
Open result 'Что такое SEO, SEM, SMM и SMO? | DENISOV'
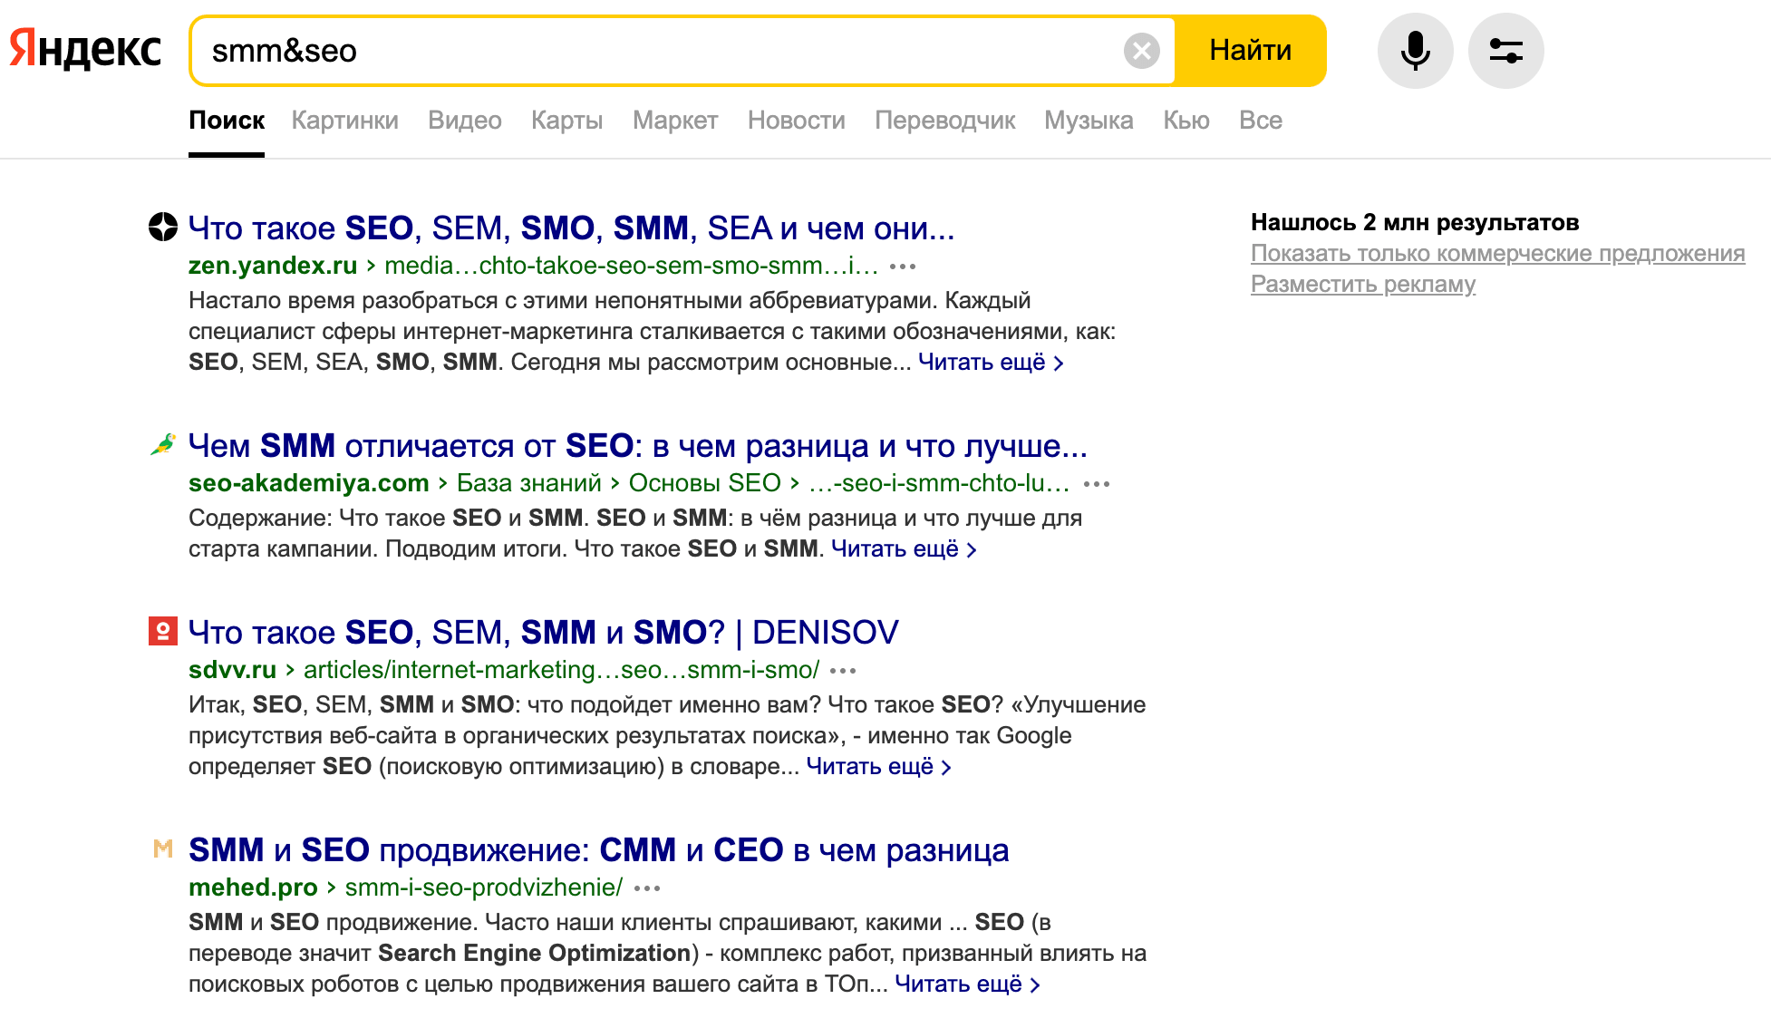pyautogui.click(x=544, y=632)
